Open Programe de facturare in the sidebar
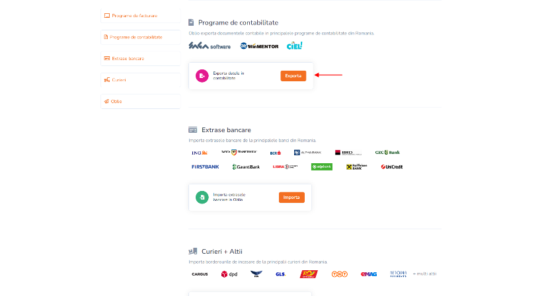Image resolution: width=542 pixels, height=296 pixels. [x=140, y=16]
